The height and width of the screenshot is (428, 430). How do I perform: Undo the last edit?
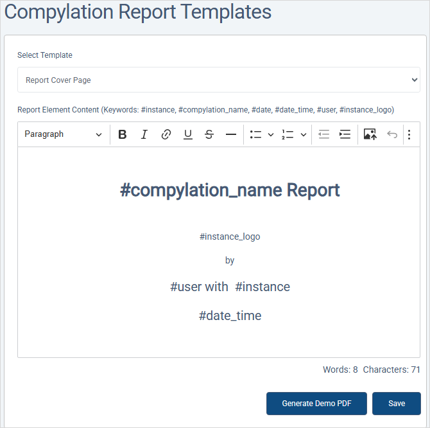pyautogui.click(x=391, y=134)
